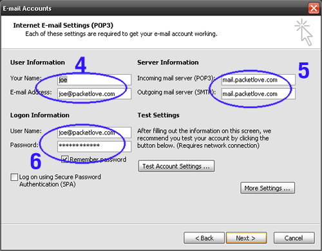Click the Password field
This screenshot has width=322, height=251.
point(94,146)
